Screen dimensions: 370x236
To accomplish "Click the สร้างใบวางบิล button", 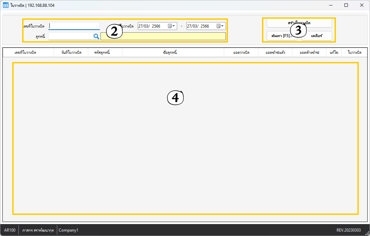I will (299, 23).
